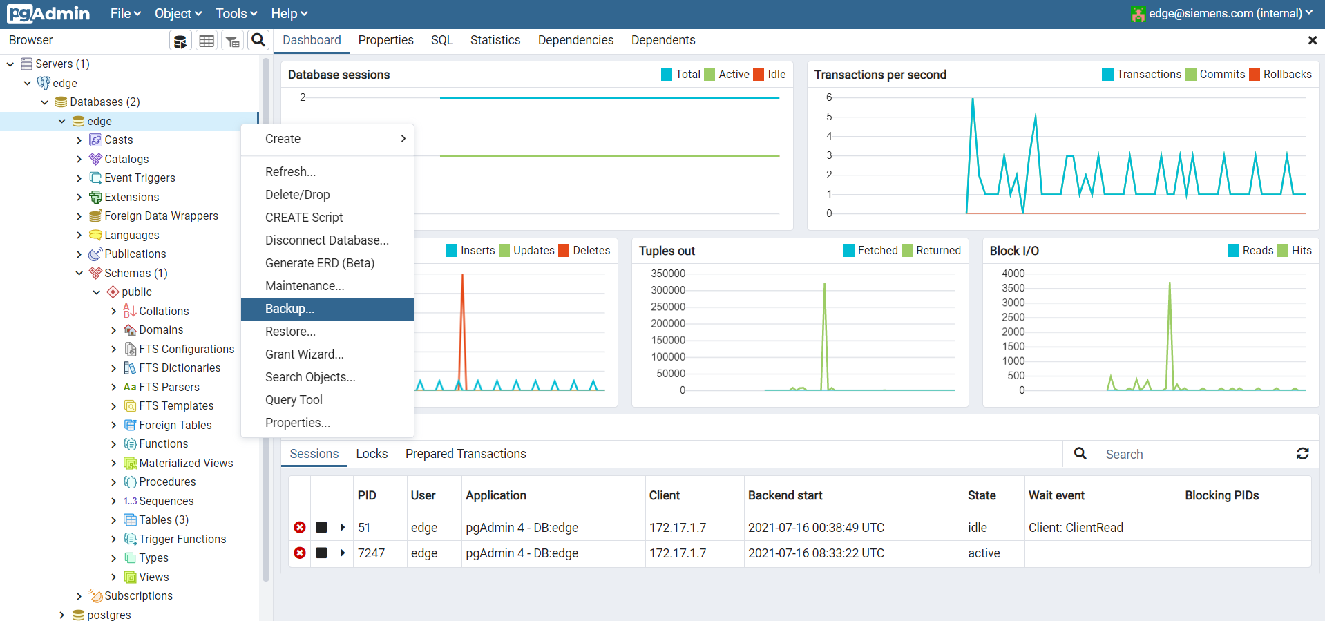This screenshot has height=621, width=1325.
Task: Click the Extensions node icon
Action: pyautogui.click(x=96, y=197)
